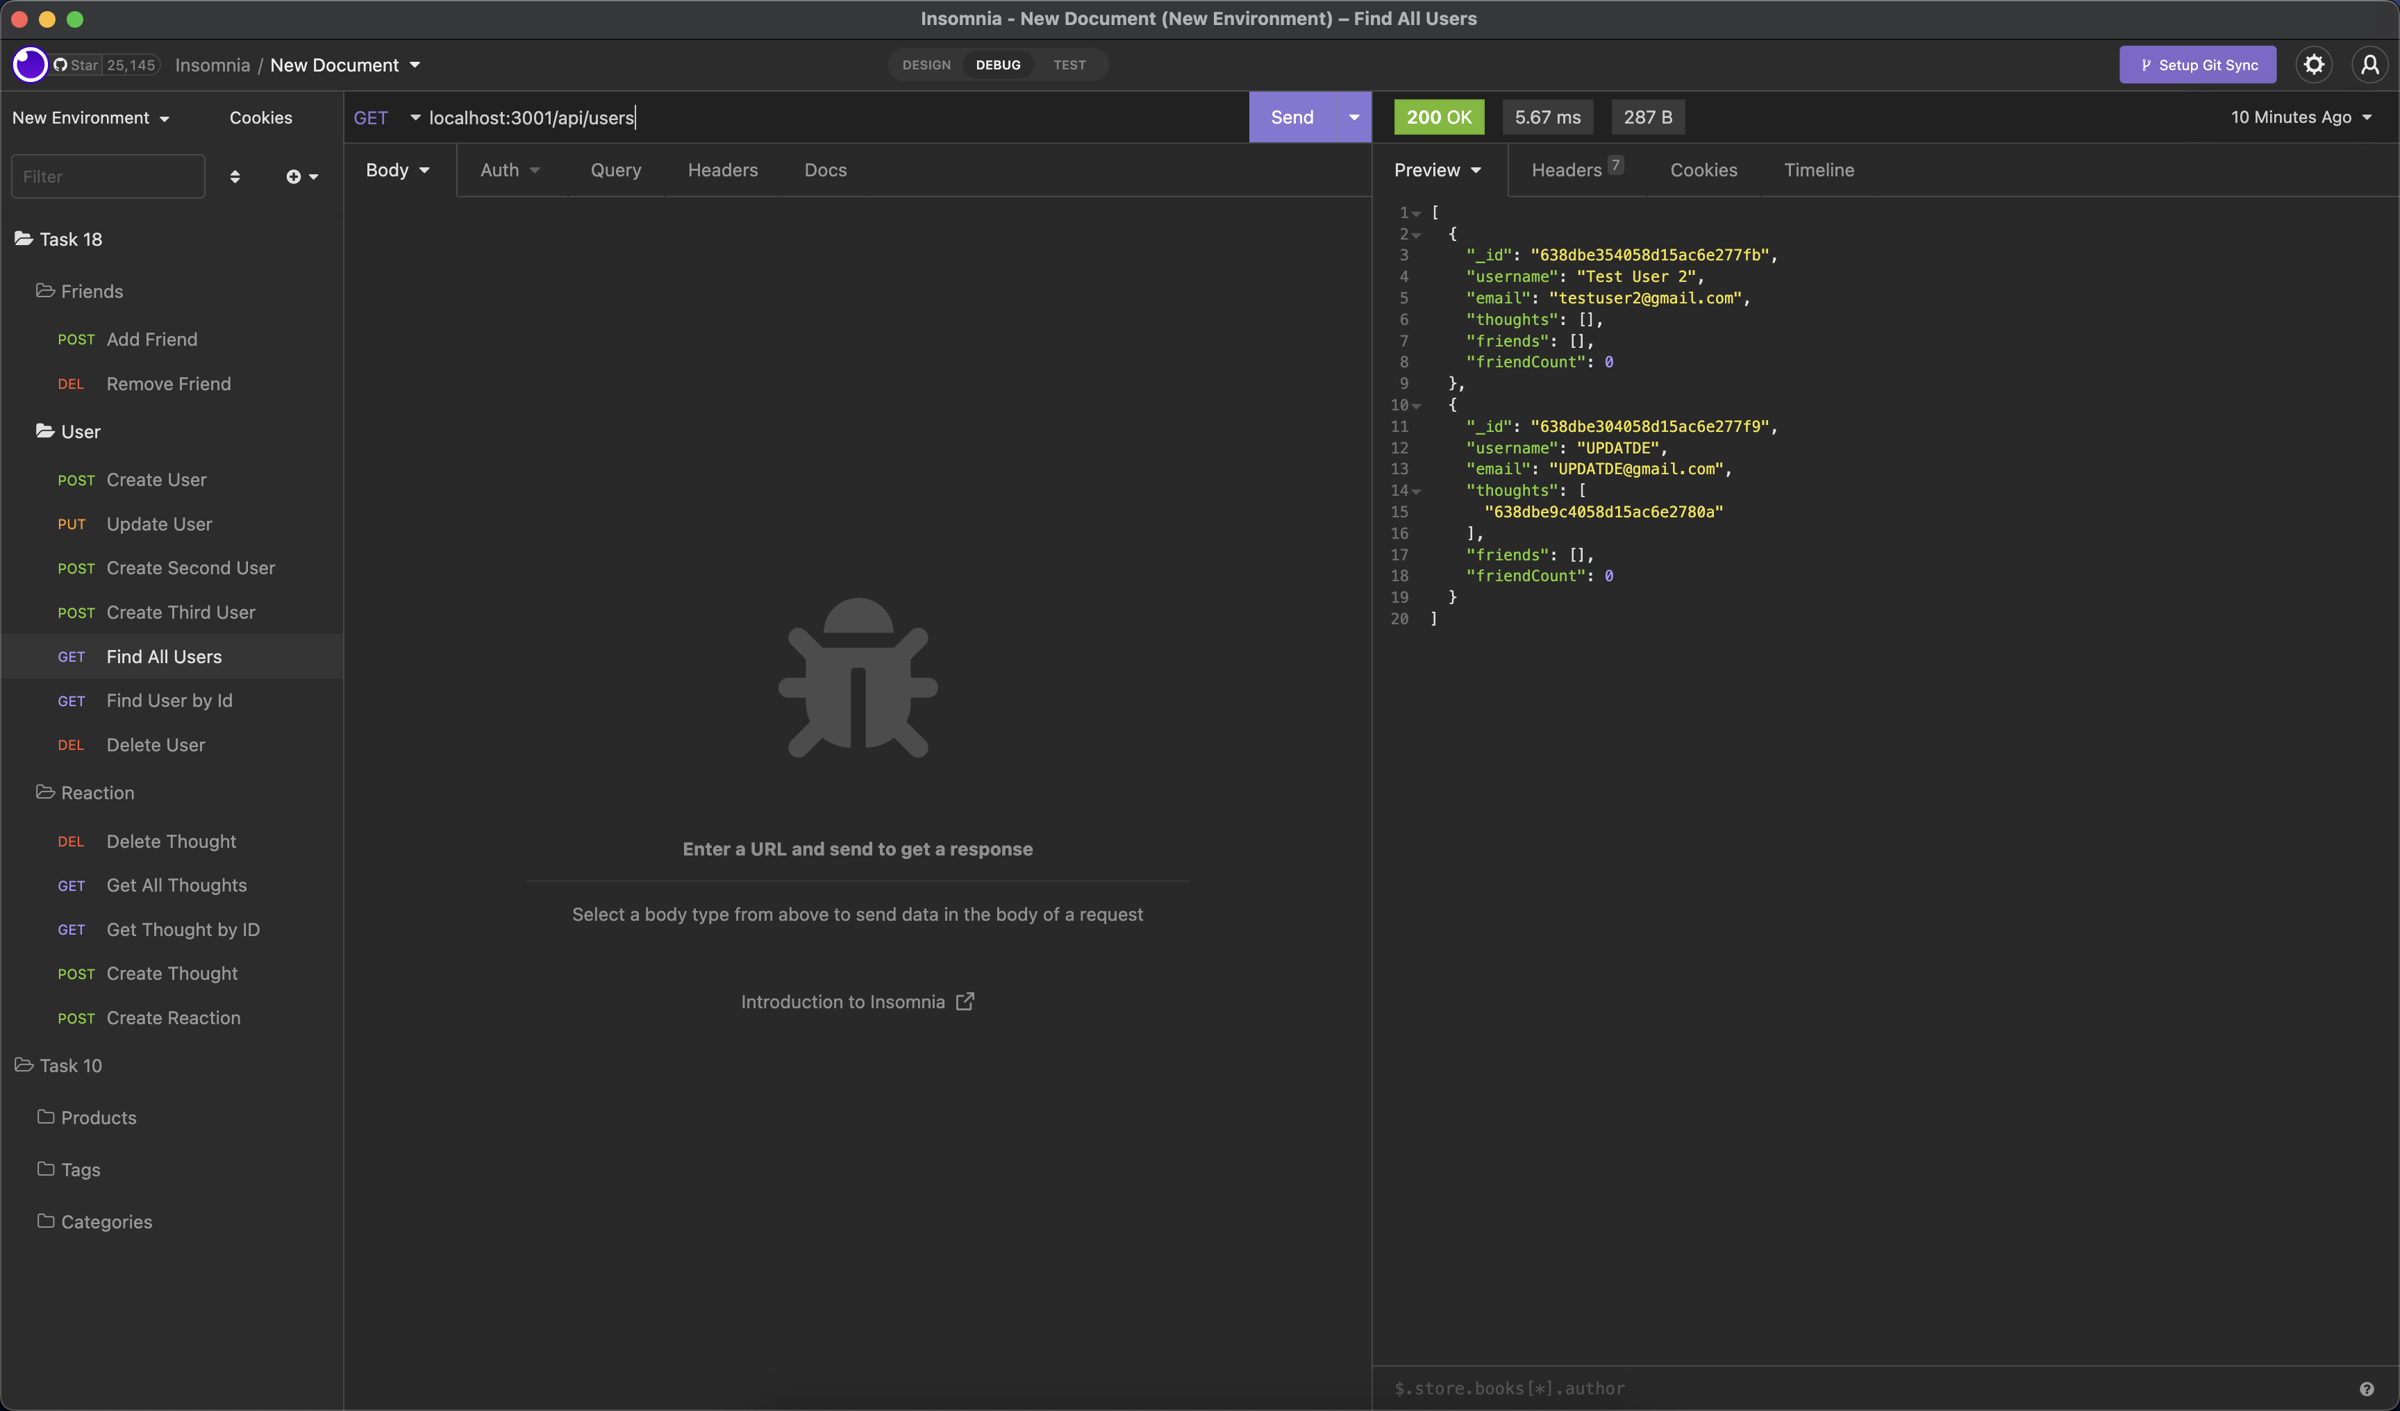
Task: Open the GET method dropdown
Action: pyautogui.click(x=384, y=117)
